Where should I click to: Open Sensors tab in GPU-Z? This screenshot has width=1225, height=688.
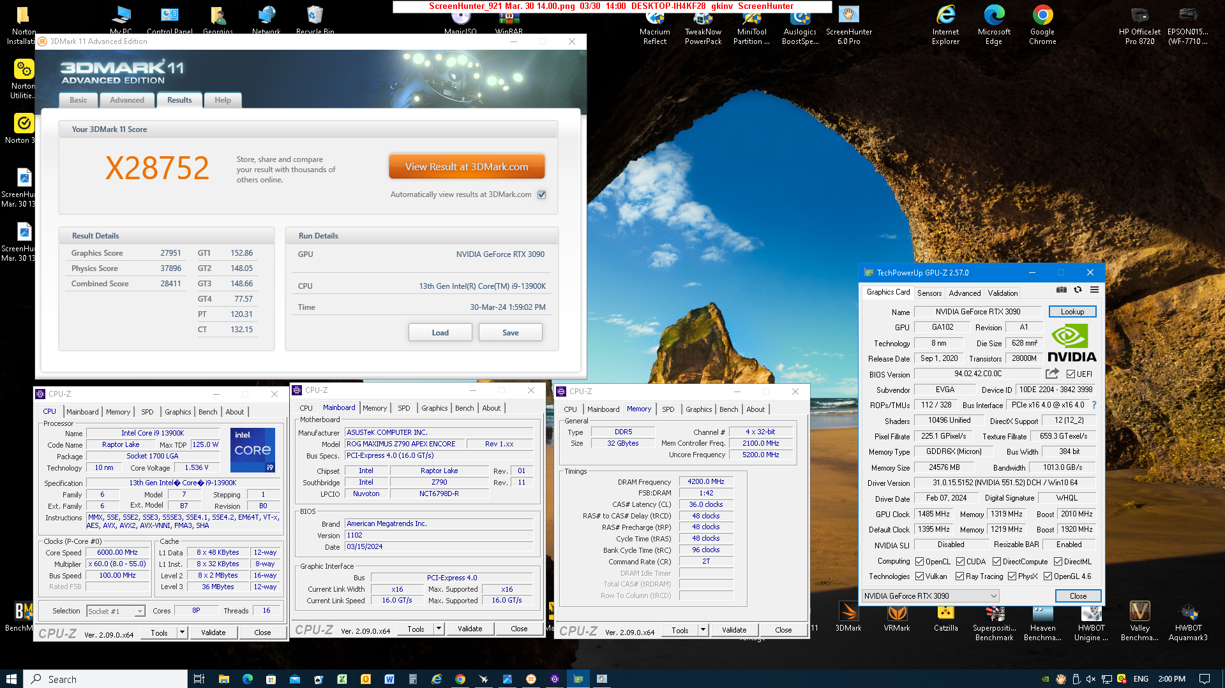pyautogui.click(x=929, y=293)
